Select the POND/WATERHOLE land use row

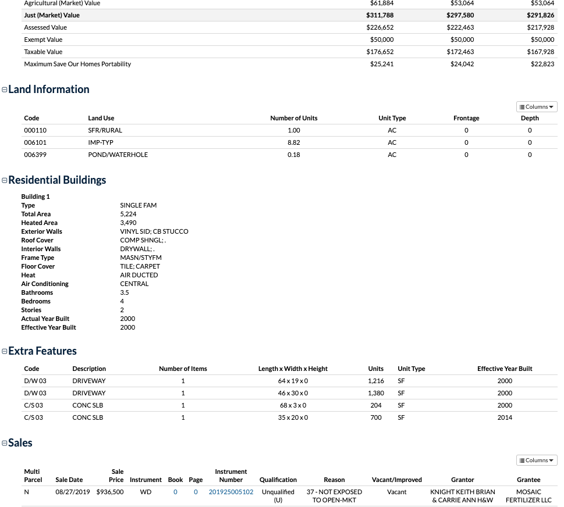[118, 155]
